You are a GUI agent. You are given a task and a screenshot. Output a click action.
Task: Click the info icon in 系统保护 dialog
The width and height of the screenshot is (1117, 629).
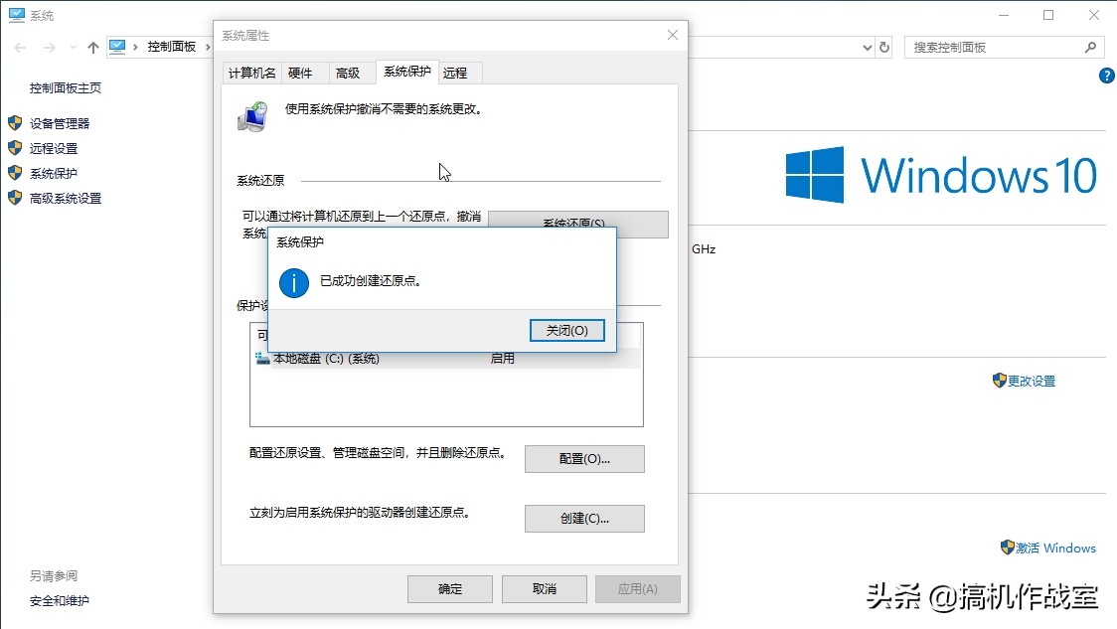pyautogui.click(x=293, y=283)
